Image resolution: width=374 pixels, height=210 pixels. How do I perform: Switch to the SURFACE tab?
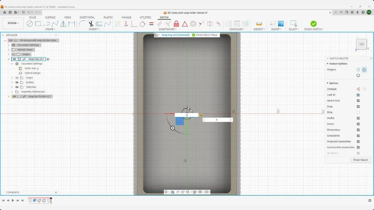(50, 17)
